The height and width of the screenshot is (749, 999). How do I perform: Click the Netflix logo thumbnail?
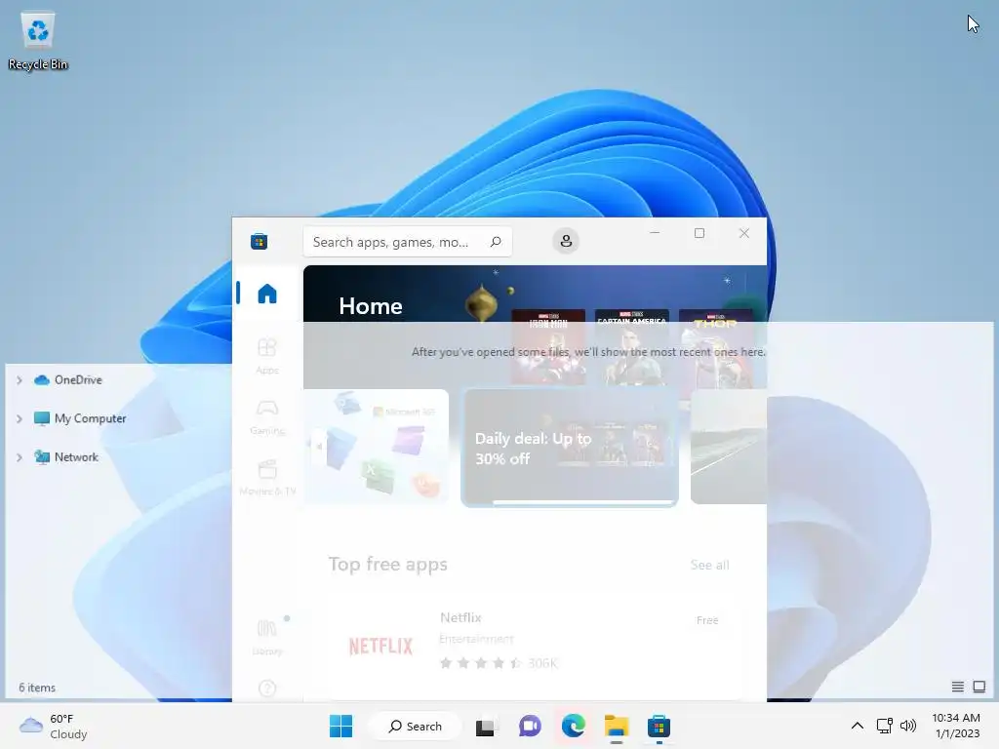(381, 647)
